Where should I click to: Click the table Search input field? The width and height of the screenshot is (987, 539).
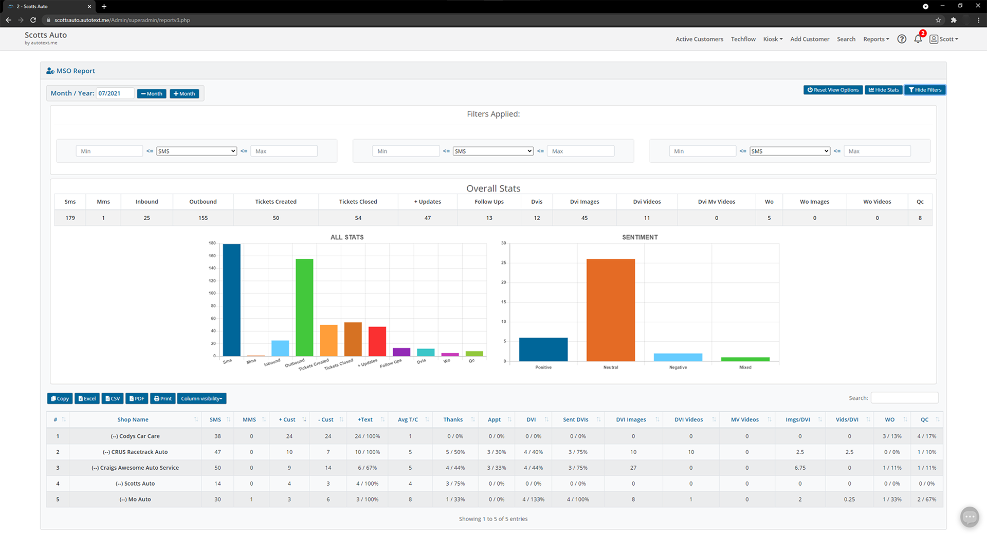(x=904, y=397)
